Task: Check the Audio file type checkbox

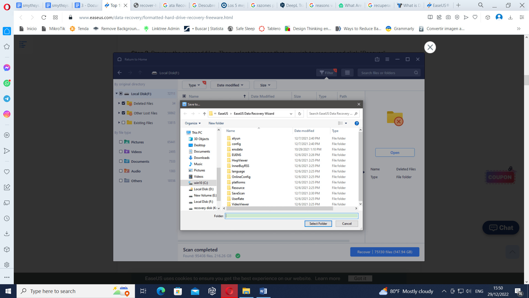Action: [x=121, y=171]
